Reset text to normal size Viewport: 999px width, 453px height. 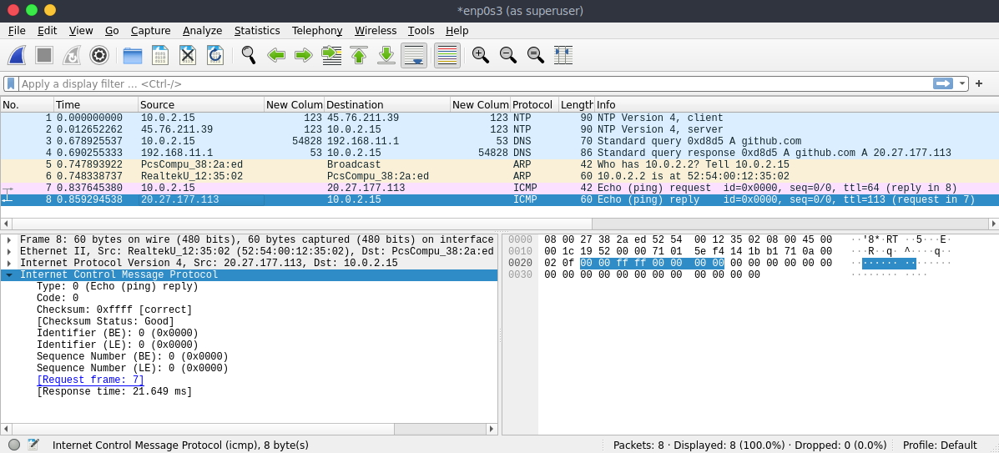(536, 55)
